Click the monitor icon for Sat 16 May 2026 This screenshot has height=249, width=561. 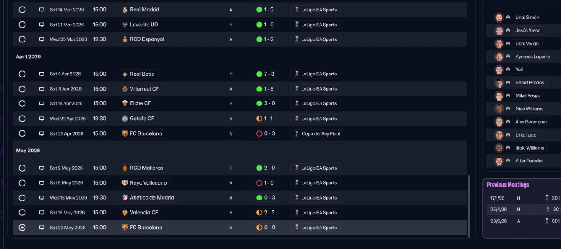pos(42,213)
